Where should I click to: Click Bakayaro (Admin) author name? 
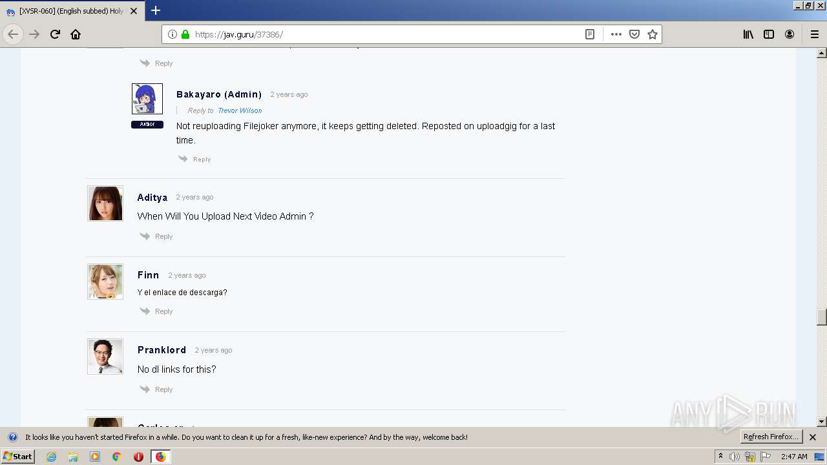(219, 94)
